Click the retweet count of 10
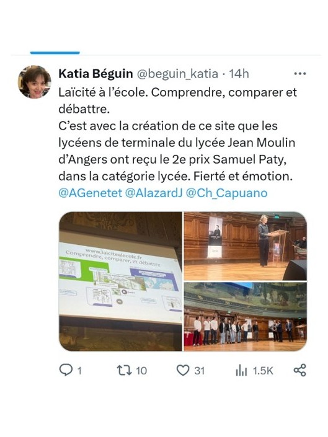 [141, 371]
